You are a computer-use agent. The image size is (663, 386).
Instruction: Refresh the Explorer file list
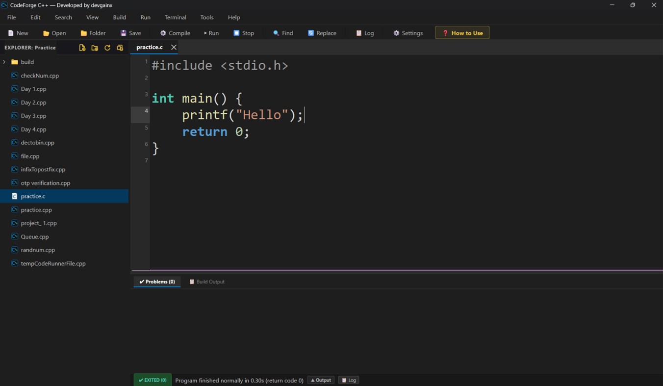(x=107, y=48)
